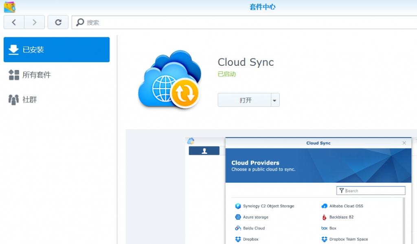The image size is (417, 244).
Task: Select the Dropbox provider entry
Action: [247, 239]
